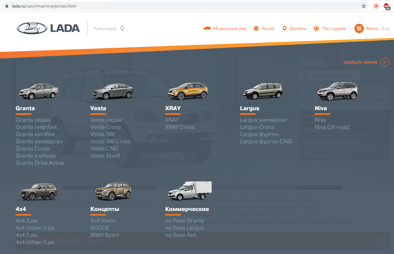
Task: Click the location pin next to Краснодар
Action: coord(122,28)
